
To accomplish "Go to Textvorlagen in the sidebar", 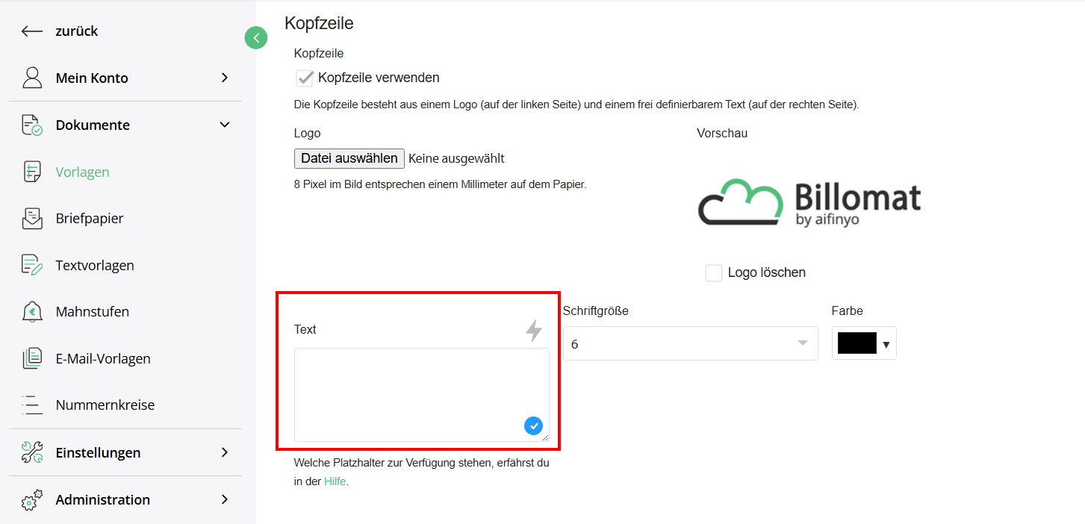I will (95, 265).
